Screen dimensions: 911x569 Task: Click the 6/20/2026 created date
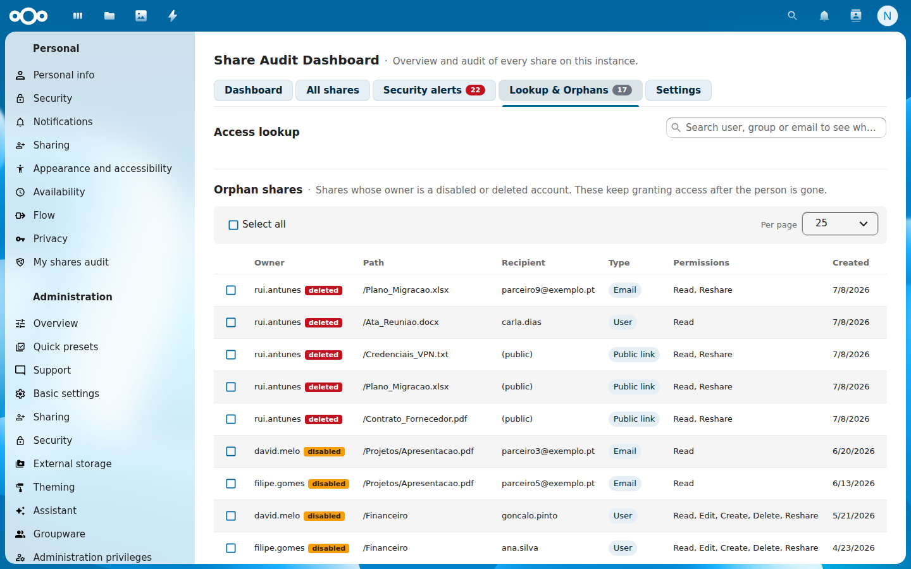[x=853, y=451]
